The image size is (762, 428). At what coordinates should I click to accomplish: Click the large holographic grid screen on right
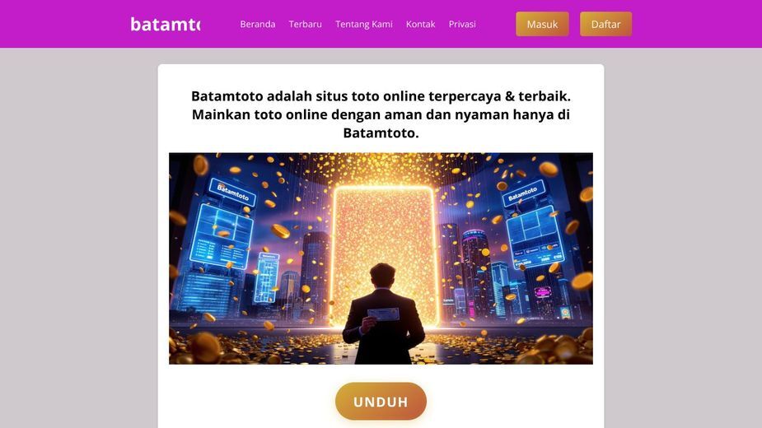pos(535,236)
